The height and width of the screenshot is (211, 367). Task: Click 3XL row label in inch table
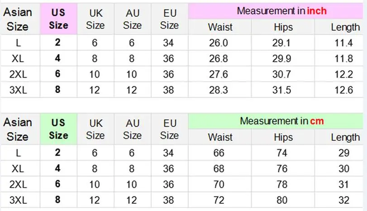(18, 90)
